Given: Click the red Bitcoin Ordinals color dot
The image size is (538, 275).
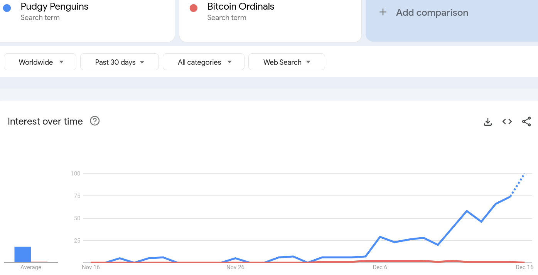Looking at the screenshot, I should coord(194,8).
